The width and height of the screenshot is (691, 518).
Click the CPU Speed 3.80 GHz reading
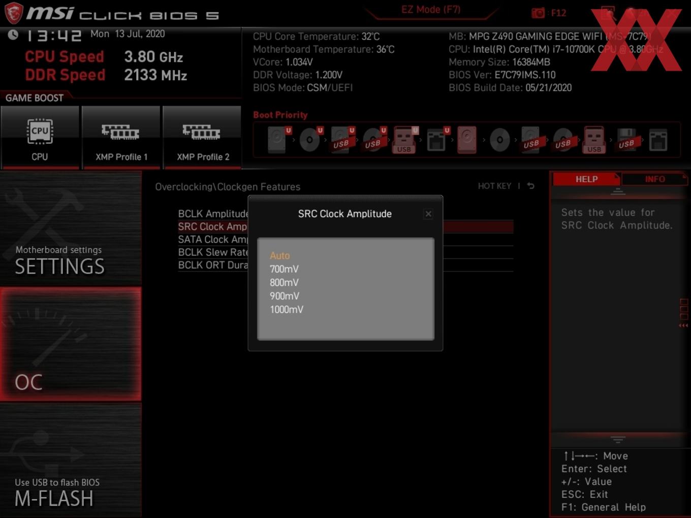click(x=104, y=57)
